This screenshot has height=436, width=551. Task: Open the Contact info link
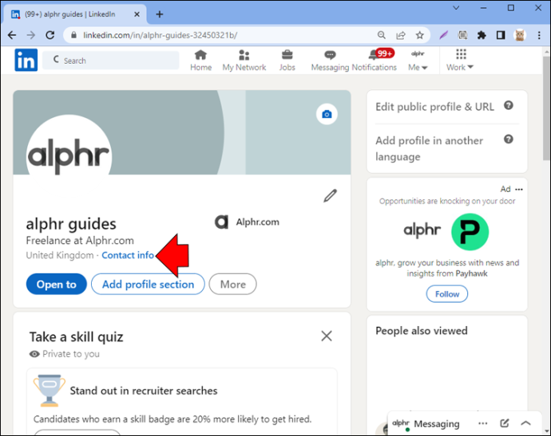128,255
